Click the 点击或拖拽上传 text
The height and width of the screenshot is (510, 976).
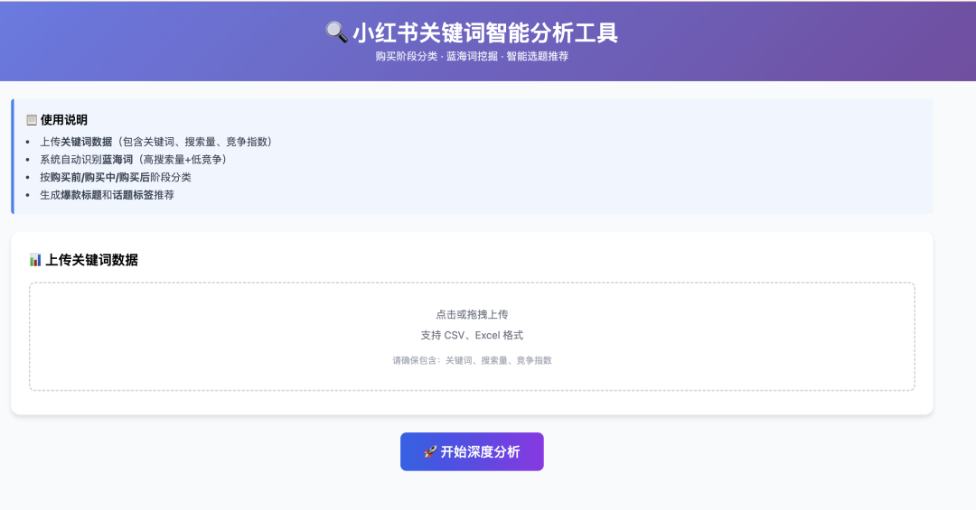pos(472,314)
